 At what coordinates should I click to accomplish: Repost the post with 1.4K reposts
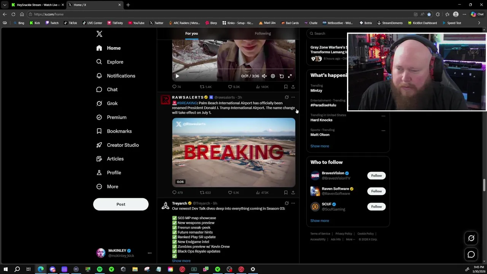[x=205, y=87]
